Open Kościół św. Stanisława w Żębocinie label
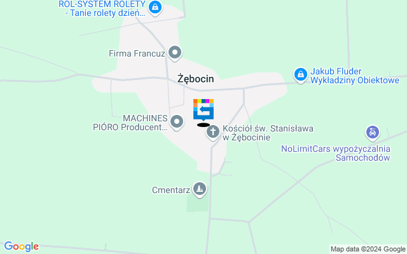This screenshot has height=254, width=407. coord(268,133)
